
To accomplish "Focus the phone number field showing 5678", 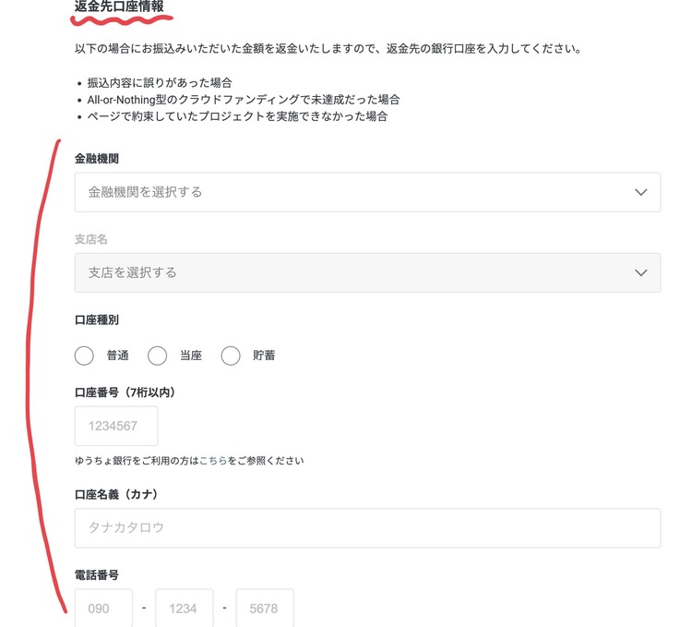I will click(x=265, y=609).
